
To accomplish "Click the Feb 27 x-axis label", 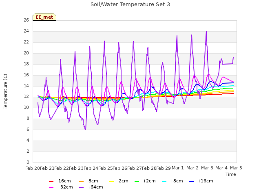I will [134, 168].
